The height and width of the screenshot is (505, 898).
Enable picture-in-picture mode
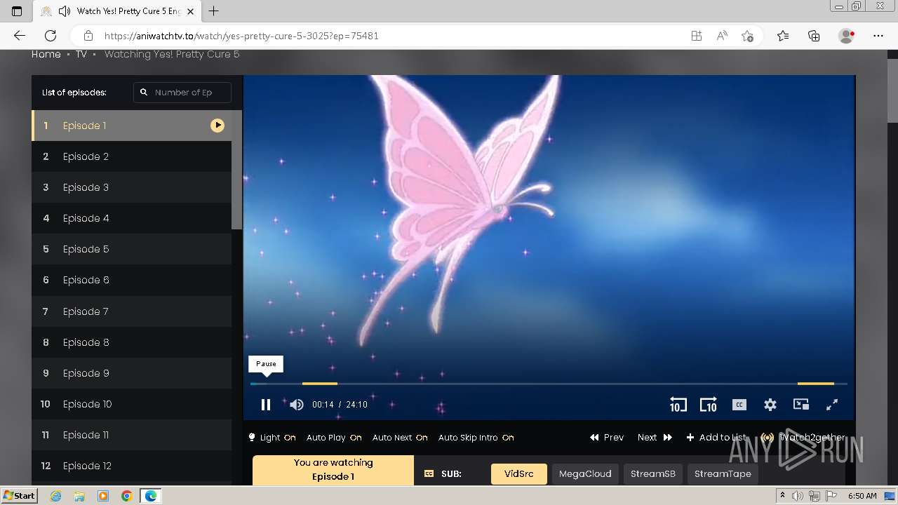coord(801,405)
